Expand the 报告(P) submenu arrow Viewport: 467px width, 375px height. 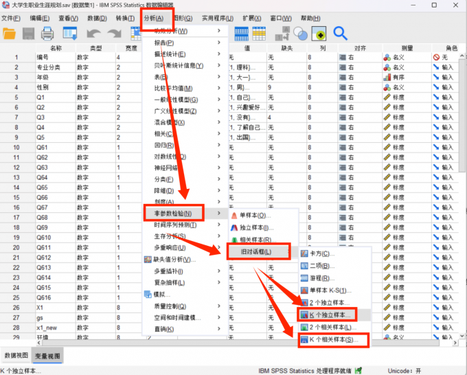tap(219, 43)
